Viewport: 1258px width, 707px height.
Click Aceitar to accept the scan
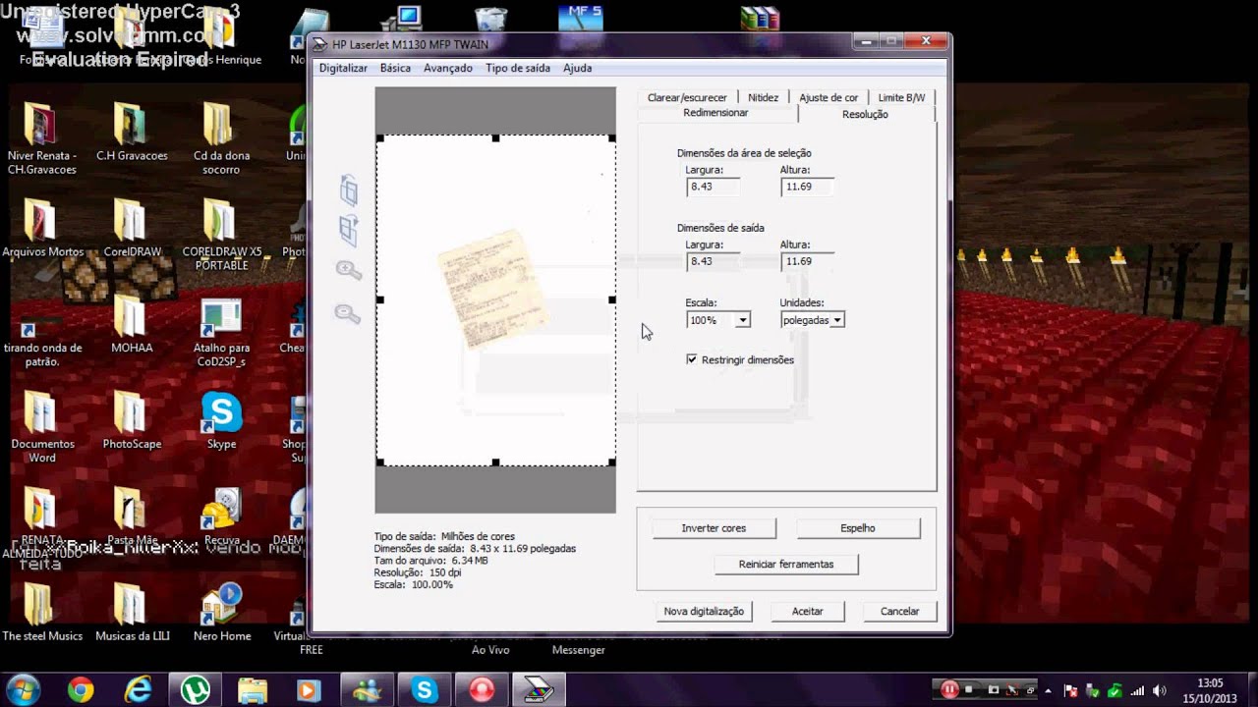(808, 611)
